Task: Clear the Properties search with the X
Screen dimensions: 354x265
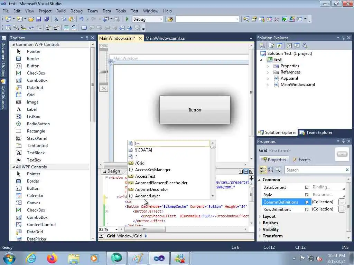Action: coord(347,170)
